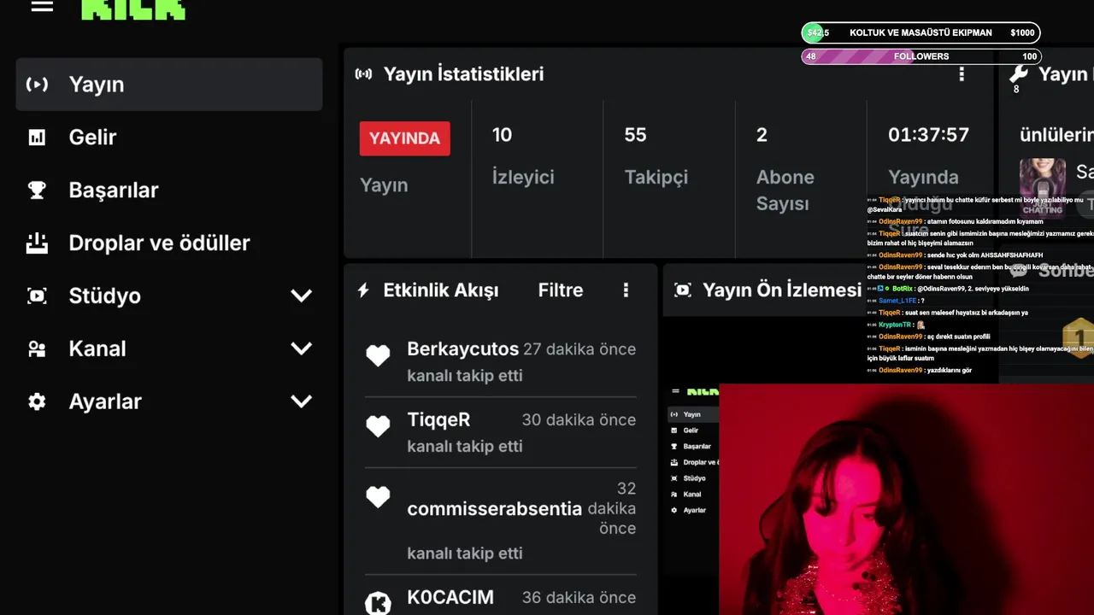Click the 01:37:57 stream duration

coord(928,135)
